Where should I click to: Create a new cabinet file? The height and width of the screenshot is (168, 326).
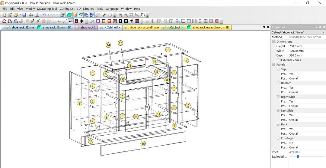(x=4, y=15)
